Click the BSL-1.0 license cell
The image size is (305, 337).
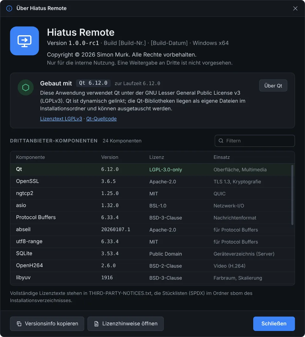pyautogui.click(x=158, y=206)
